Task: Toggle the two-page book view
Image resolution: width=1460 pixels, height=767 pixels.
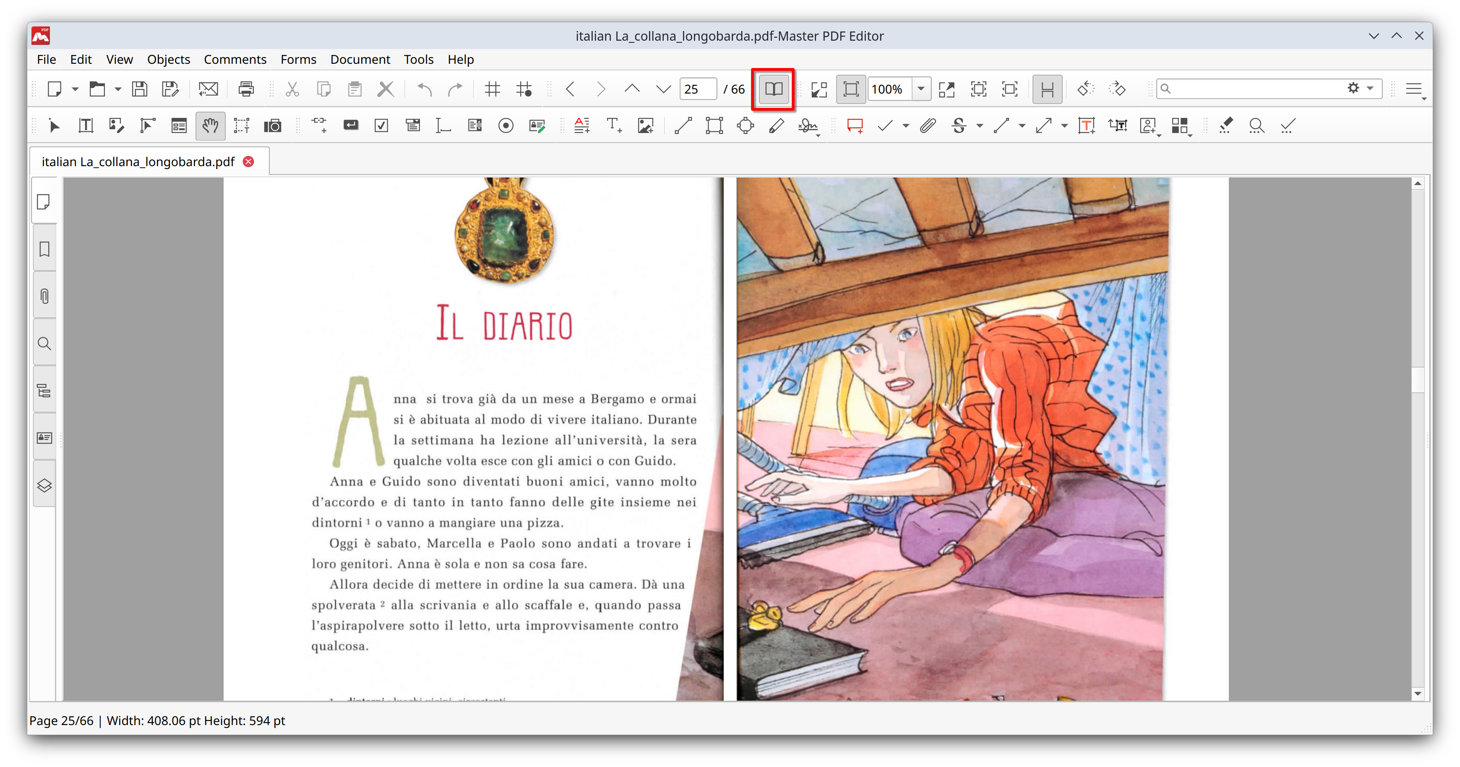Action: point(773,89)
